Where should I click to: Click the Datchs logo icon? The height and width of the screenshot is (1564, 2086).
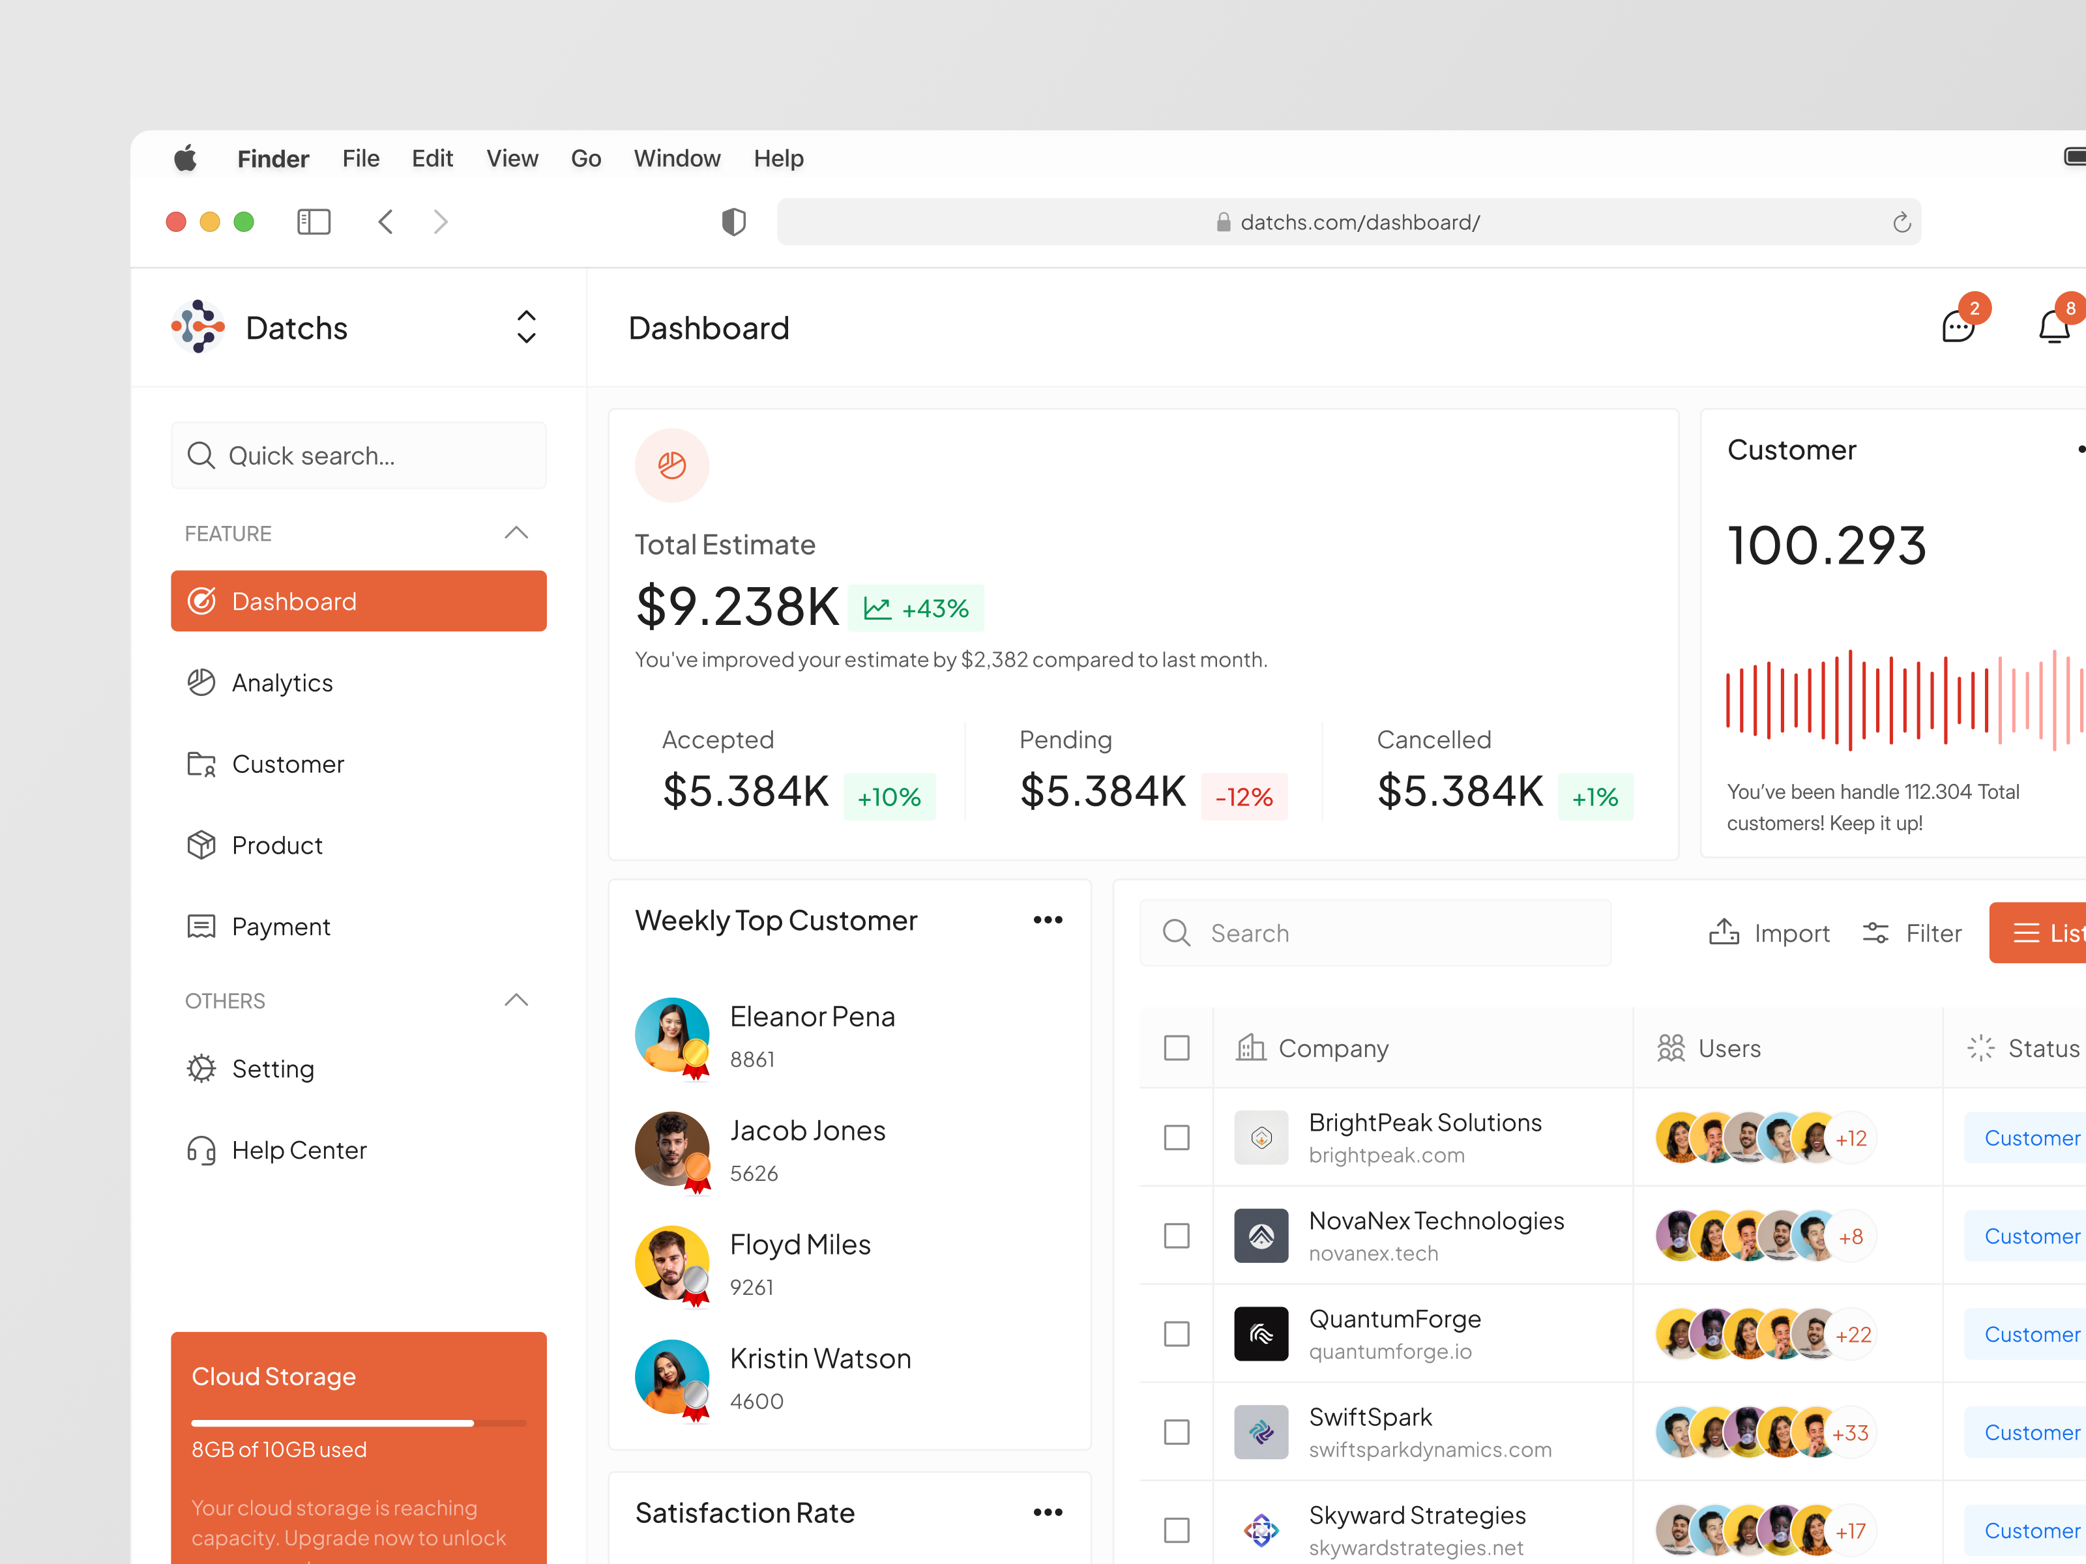(198, 327)
